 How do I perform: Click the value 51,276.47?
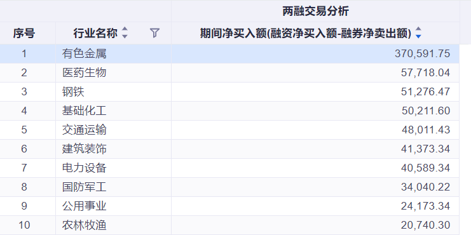(425, 92)
